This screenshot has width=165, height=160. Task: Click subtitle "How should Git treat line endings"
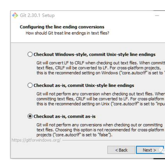67,33
